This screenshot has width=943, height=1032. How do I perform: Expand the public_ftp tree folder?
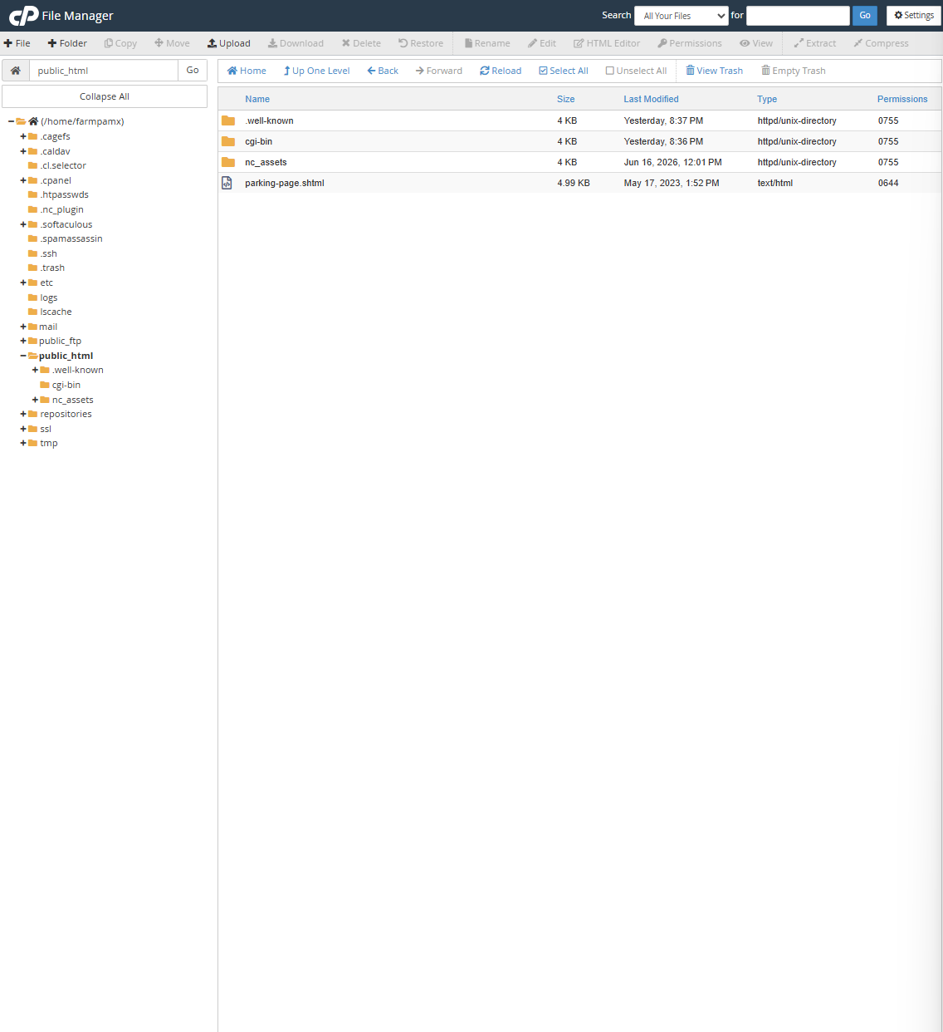click(x=23, y=341)
